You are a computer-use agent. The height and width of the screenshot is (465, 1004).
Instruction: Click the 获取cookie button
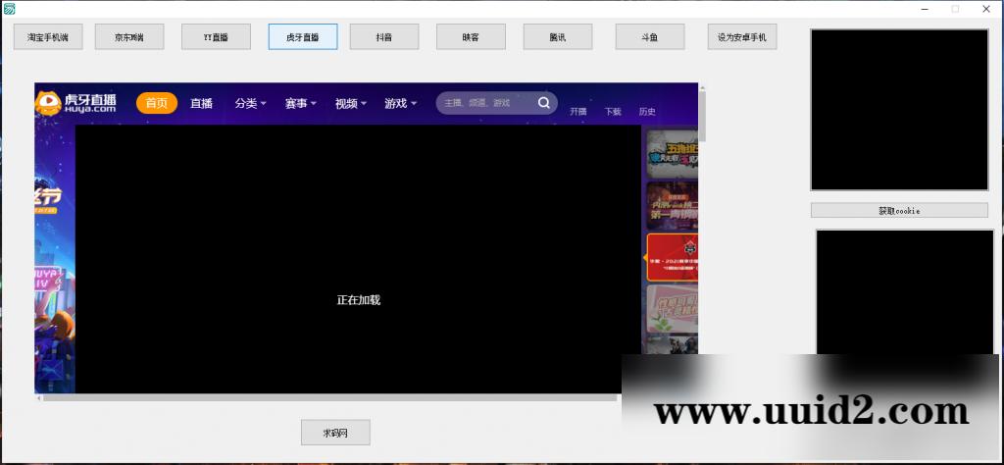tap(899, 210)
